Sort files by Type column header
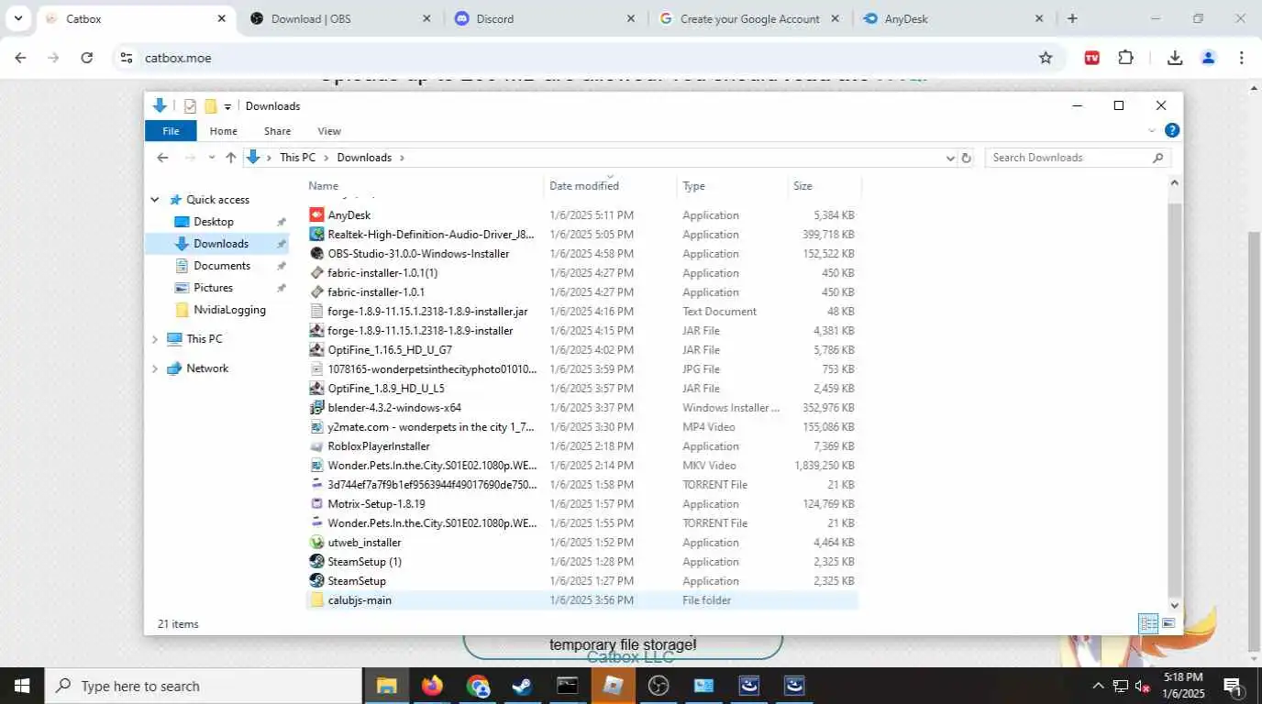This screenshot has width=1262, height=704. point(732,186)
